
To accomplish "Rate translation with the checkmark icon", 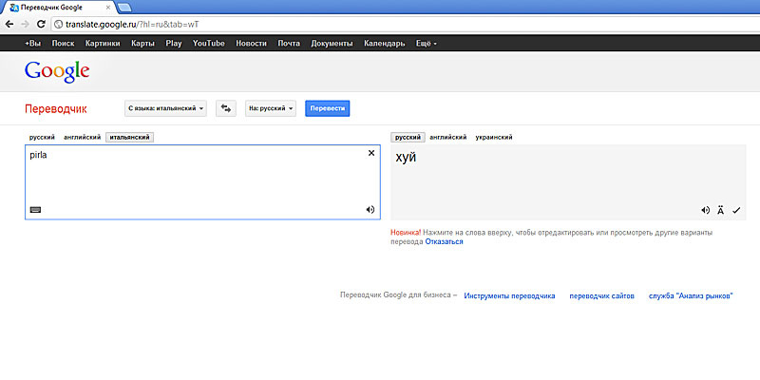I will 736,210.
